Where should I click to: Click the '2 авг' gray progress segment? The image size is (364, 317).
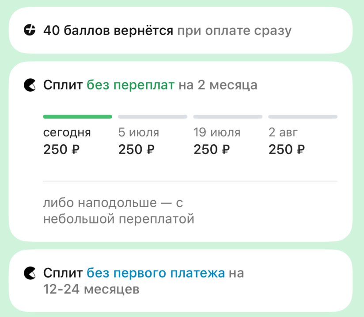[x=303, y=116]
